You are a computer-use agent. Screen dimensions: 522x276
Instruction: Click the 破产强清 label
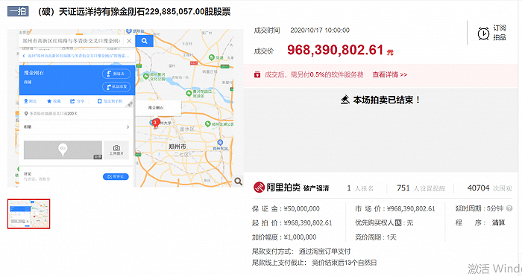point(316,188)
